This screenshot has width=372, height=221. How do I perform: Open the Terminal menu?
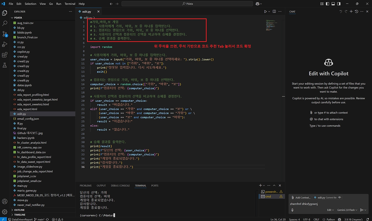70,4
